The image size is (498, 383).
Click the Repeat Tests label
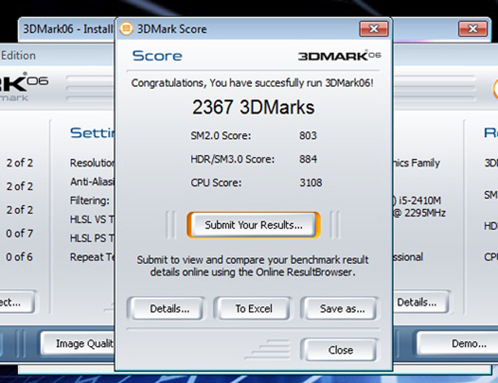pos(92,257)
